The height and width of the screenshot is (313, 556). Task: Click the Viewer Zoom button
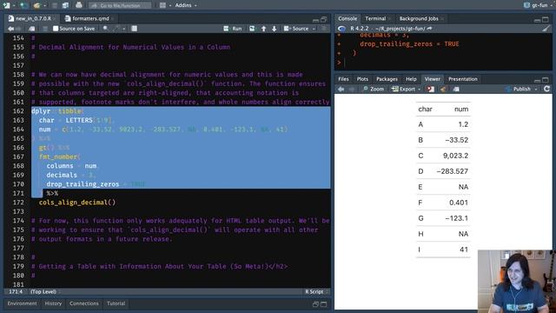(x=374, y=89)
